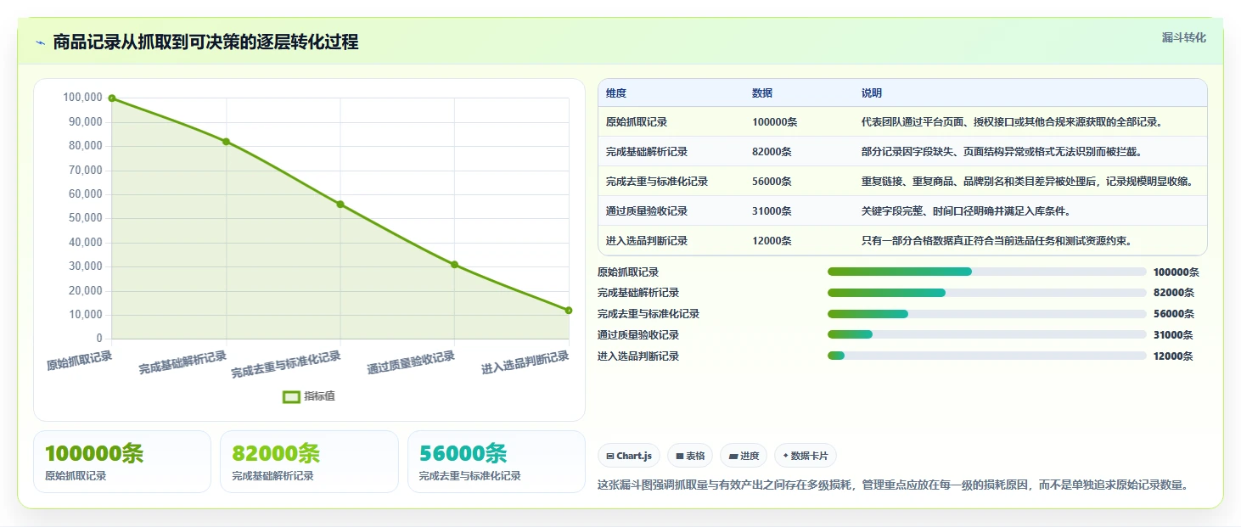
Task: Click the 维度 table column header
Action: [x=616, y=93]
